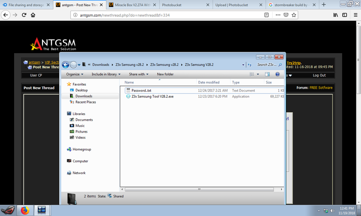Select Computer in navigation pane
This screenshot has width=361, height=216.
pyautogui.click(x=80, y=161)
